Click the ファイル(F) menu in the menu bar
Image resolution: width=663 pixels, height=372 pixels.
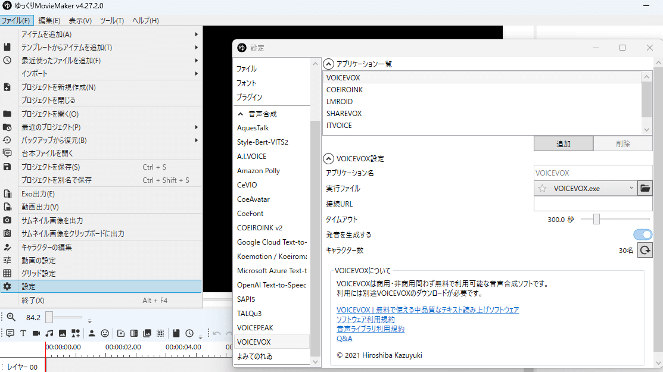[15, 20]
